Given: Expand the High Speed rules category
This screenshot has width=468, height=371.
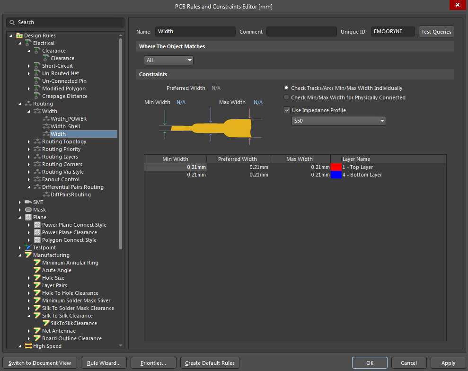Looking at the screenshot, I should click(19, 346).
